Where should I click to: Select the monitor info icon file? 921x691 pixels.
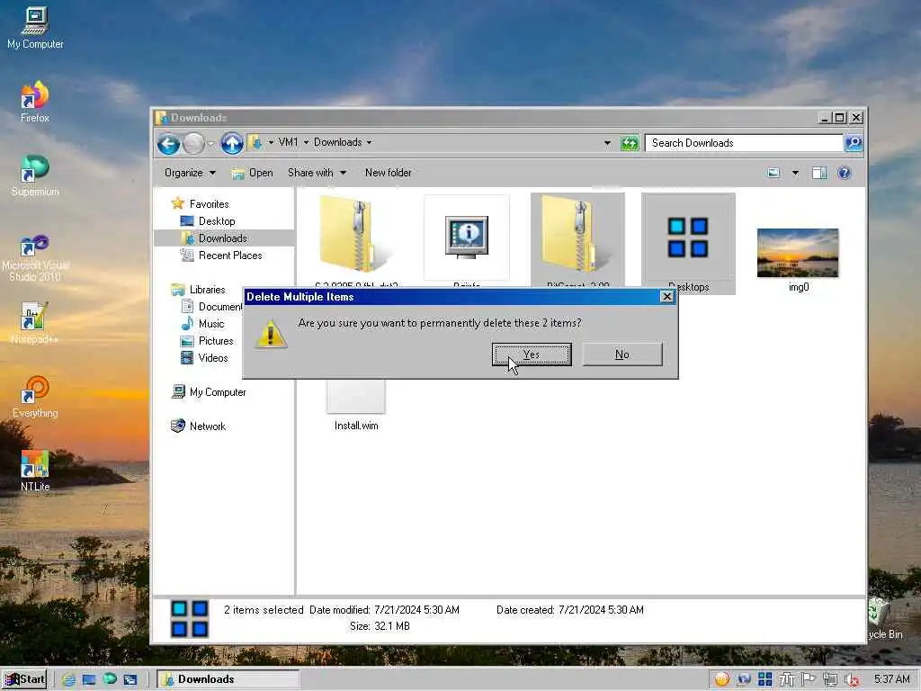(467, 237)
